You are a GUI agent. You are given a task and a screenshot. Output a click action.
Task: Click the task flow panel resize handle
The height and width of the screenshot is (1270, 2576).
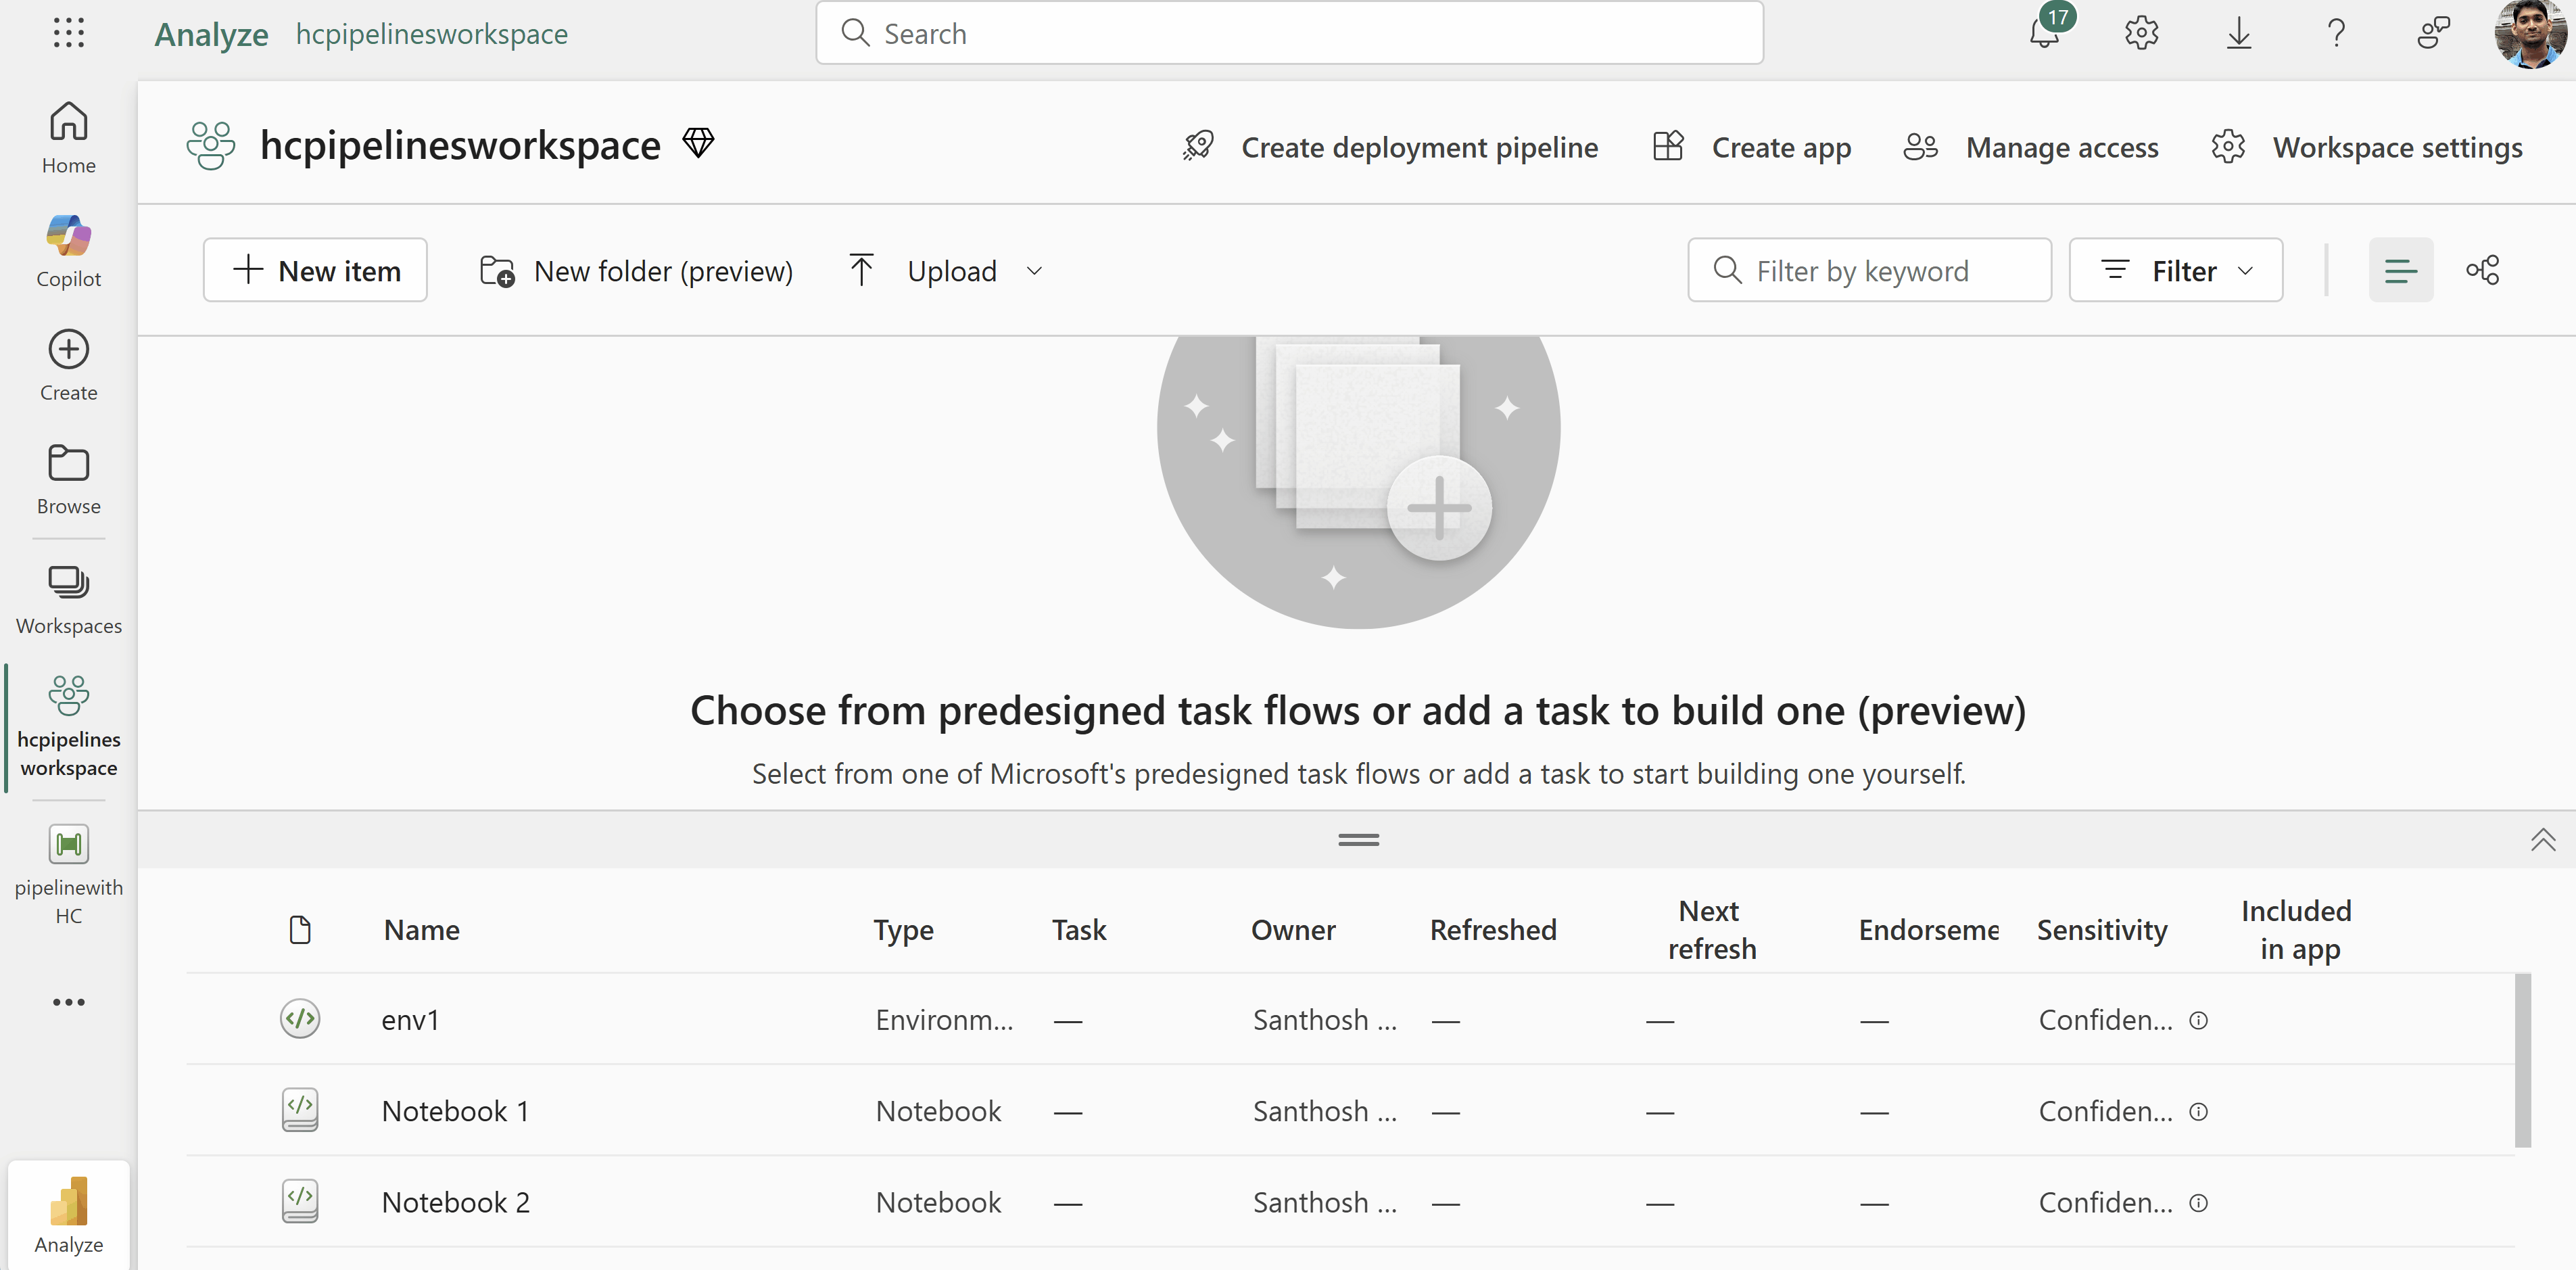point(1358,840)
